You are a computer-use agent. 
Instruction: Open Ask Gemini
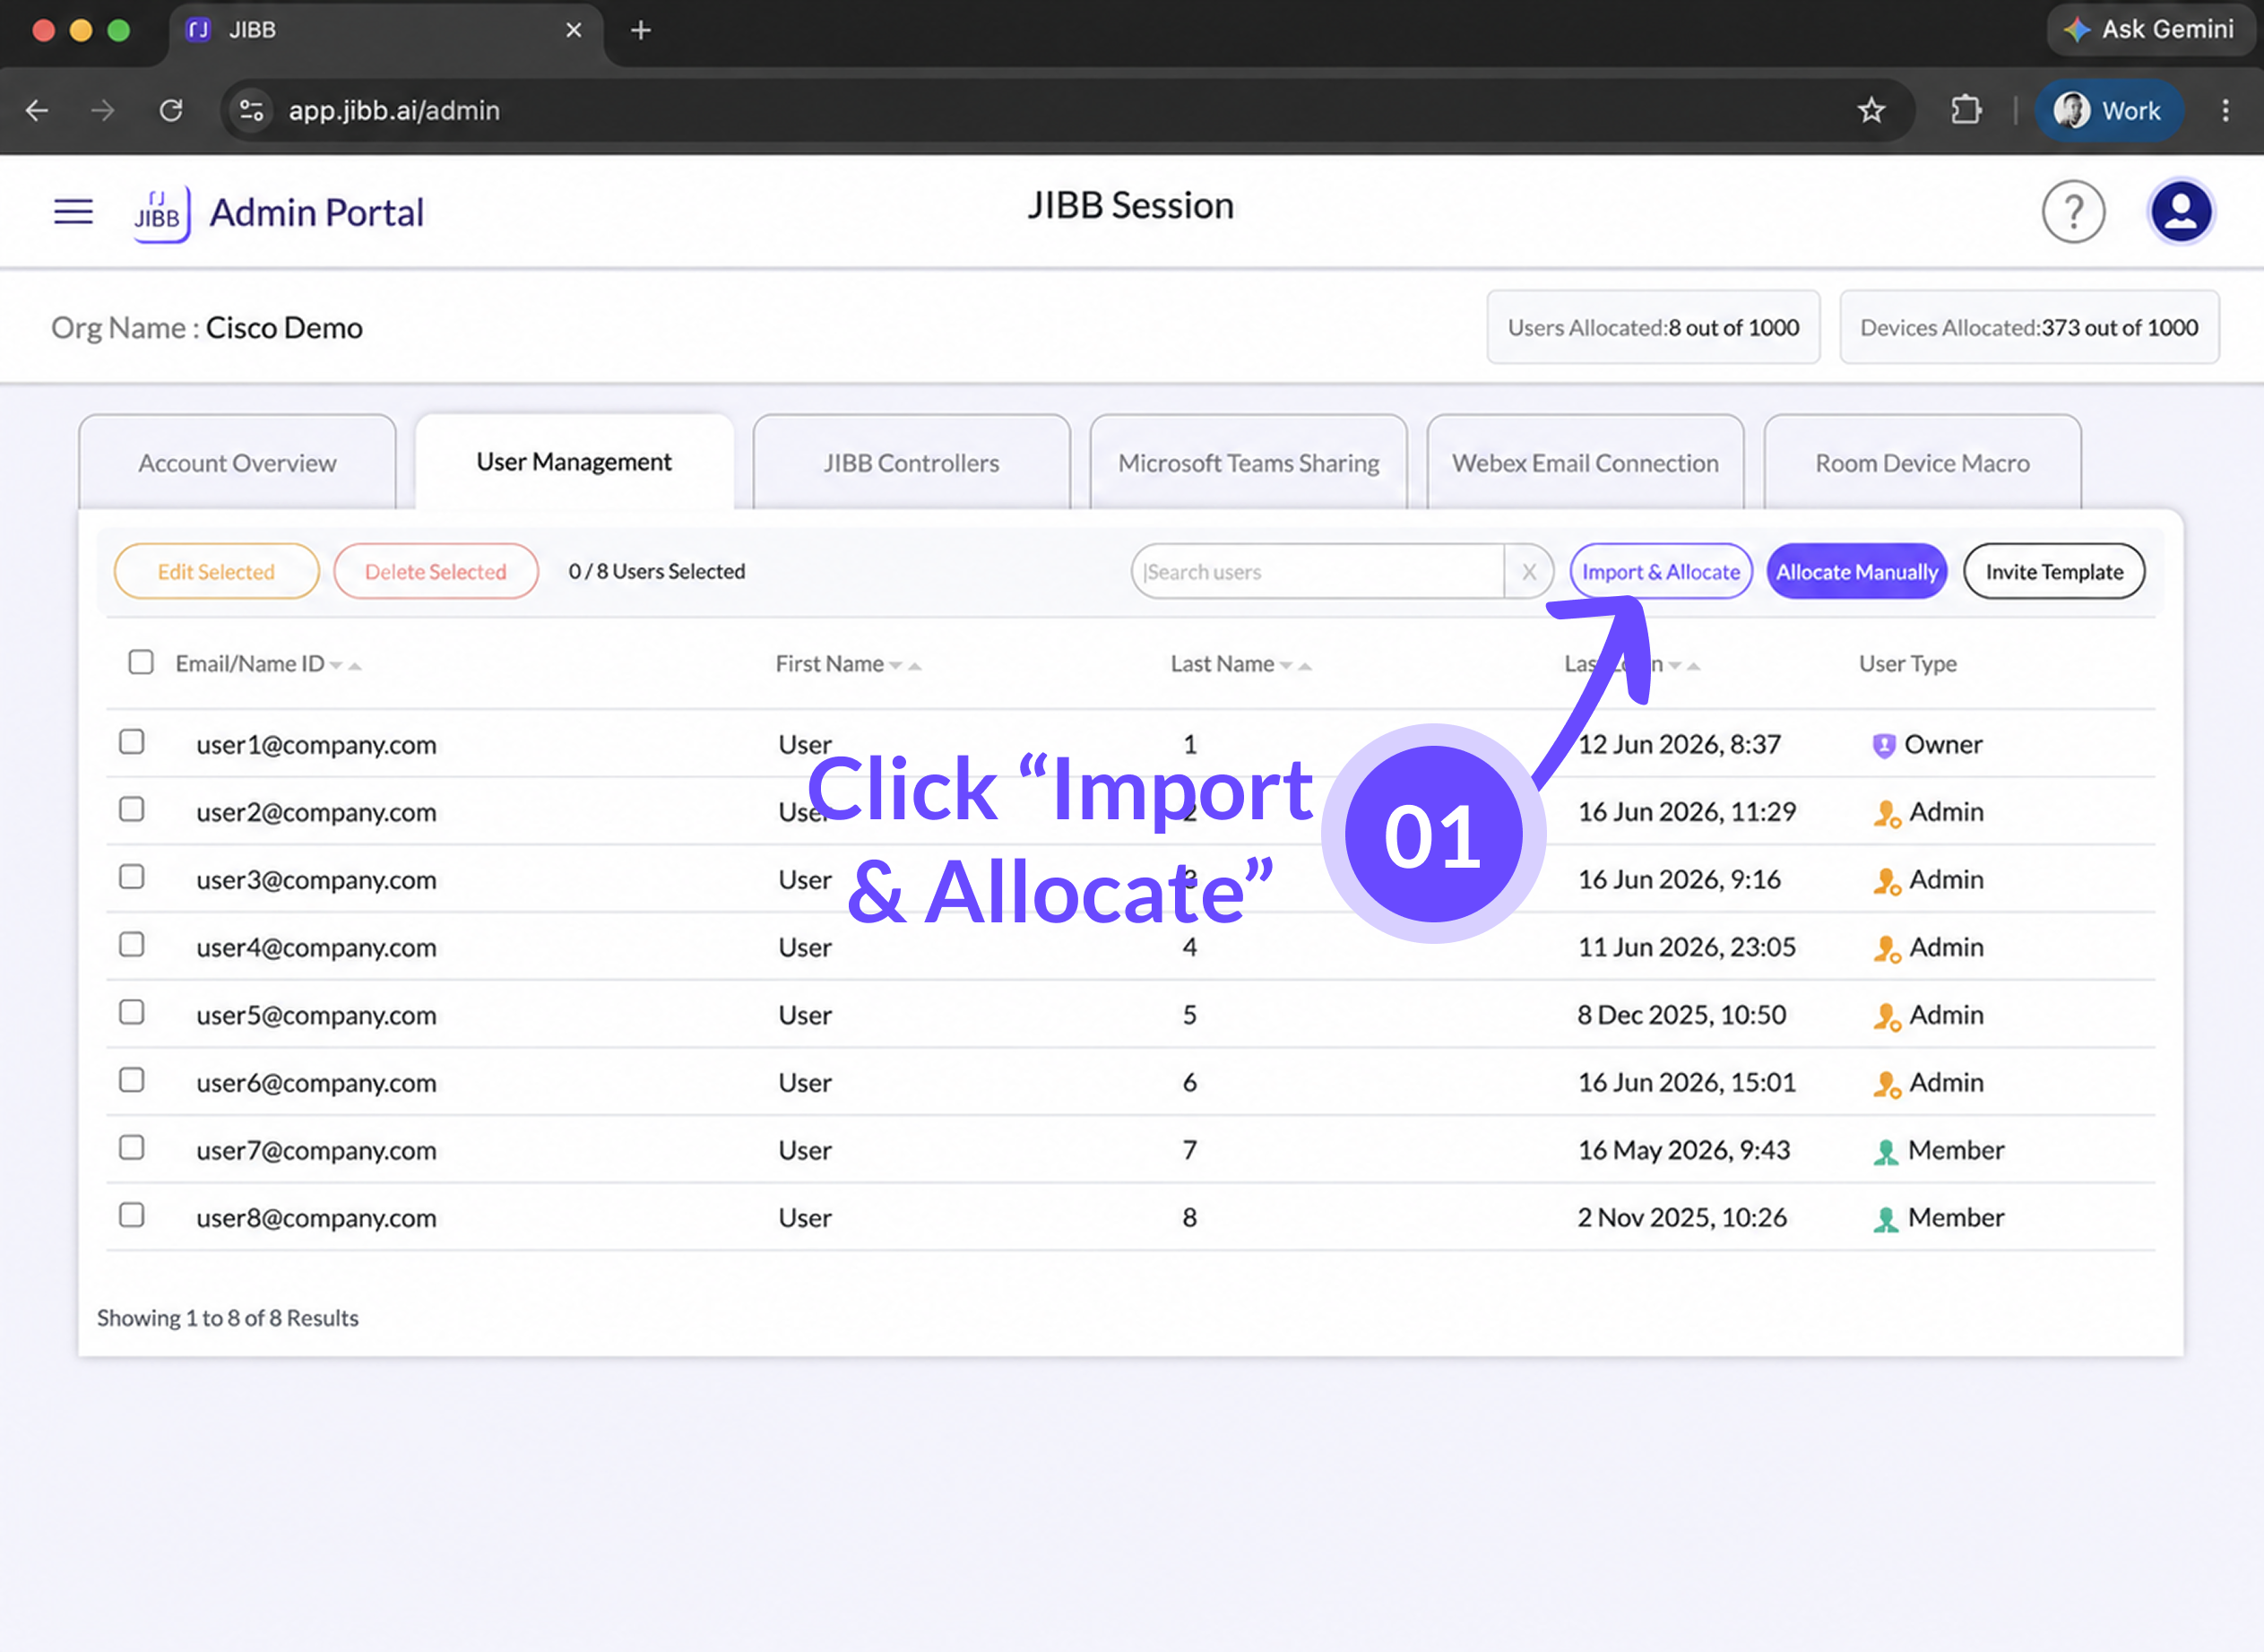pos(2150,29)
